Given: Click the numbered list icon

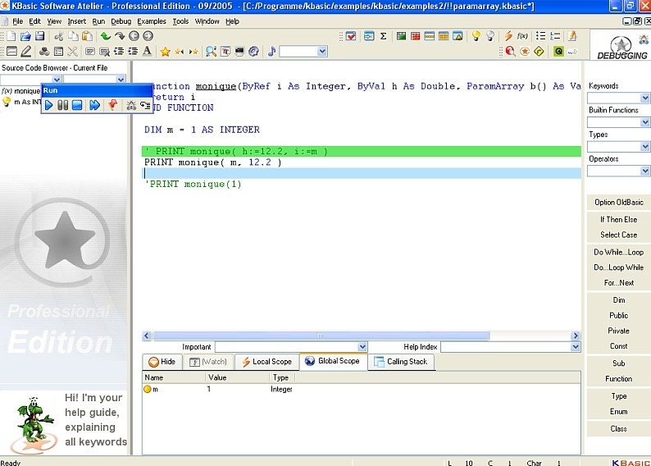Looking at the screenshot, I should click(x=555, y=36).
